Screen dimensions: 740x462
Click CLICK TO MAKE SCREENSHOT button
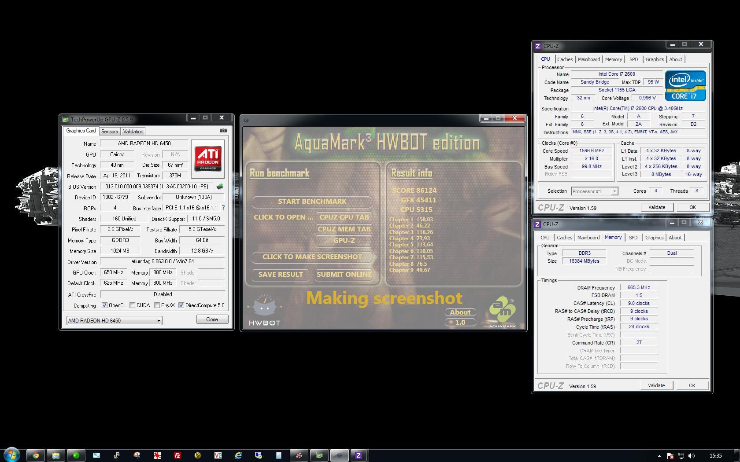[x=312, y=257]
